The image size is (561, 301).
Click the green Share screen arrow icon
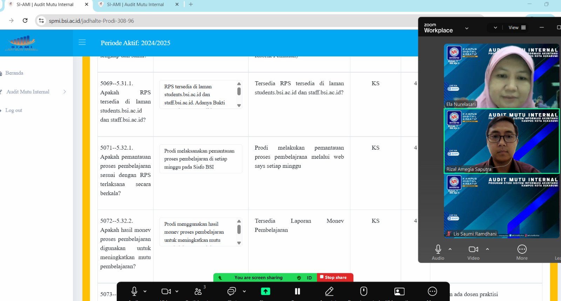coord(265,291)
